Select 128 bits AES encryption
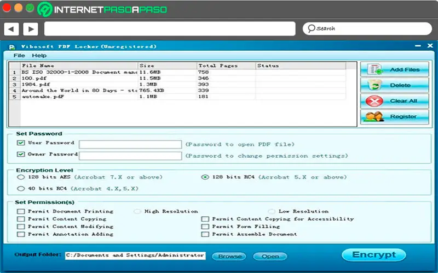 (21, 177)
